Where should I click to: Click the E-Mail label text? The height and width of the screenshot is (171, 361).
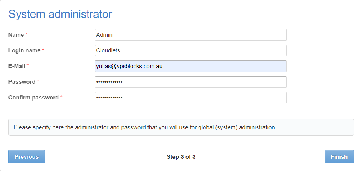tap(17, 66)
